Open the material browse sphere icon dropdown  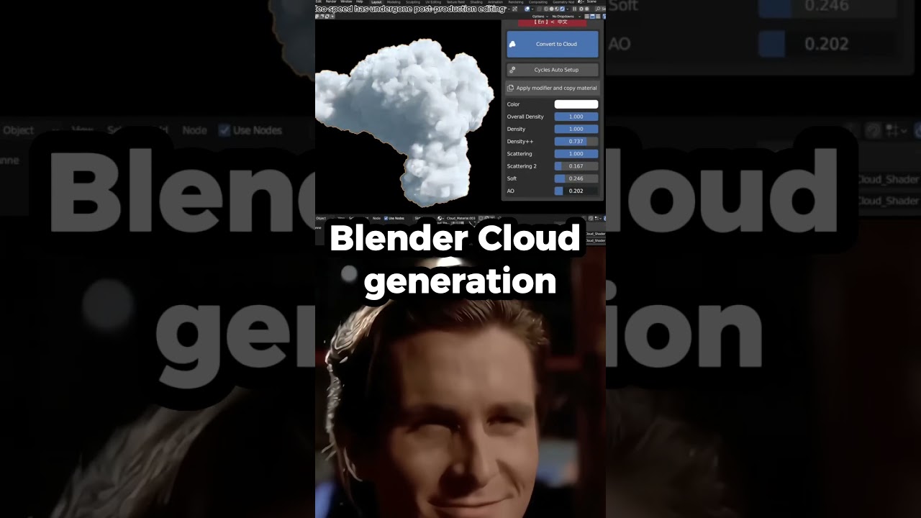(x=440, y=218)
